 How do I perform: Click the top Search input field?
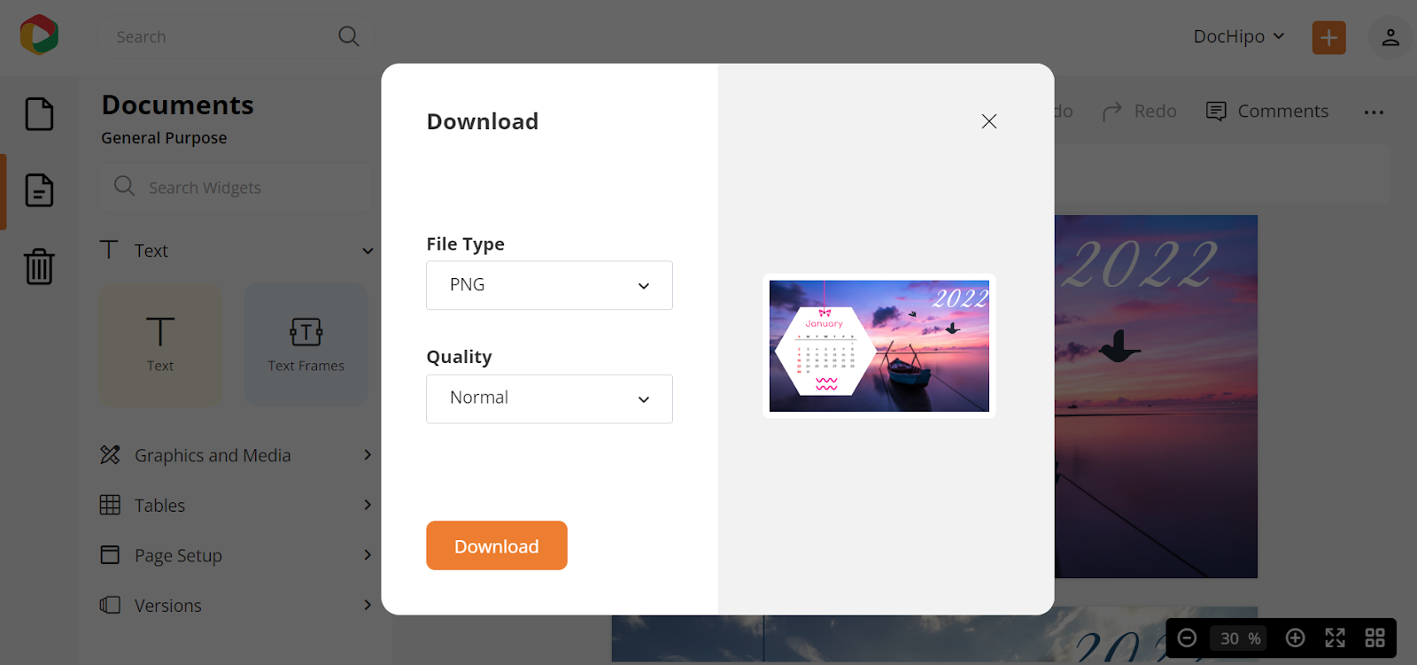coord(235,36)
